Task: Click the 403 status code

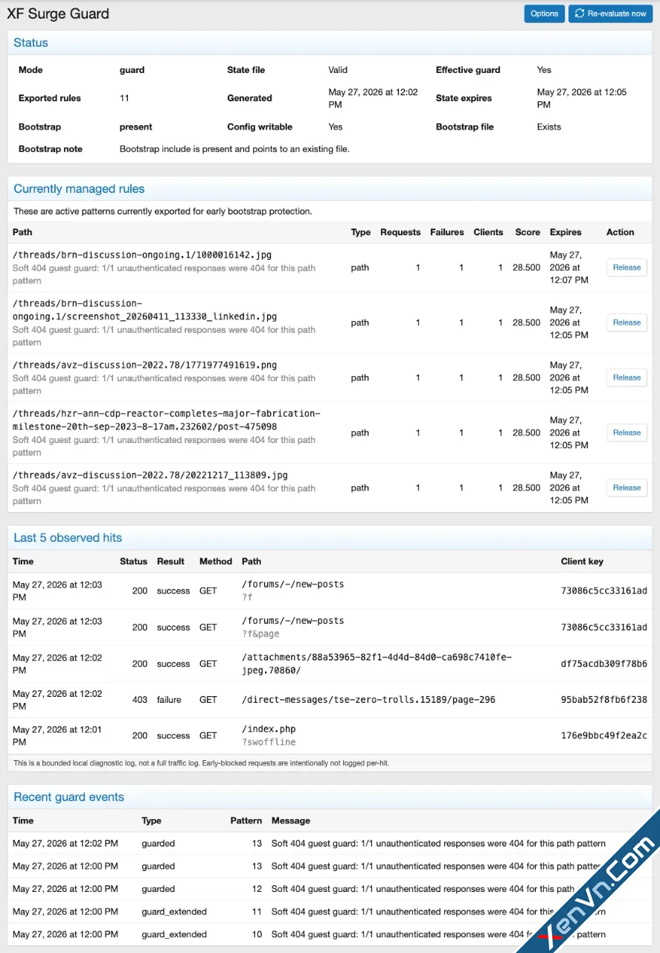Action: click(x=140, y=700)
